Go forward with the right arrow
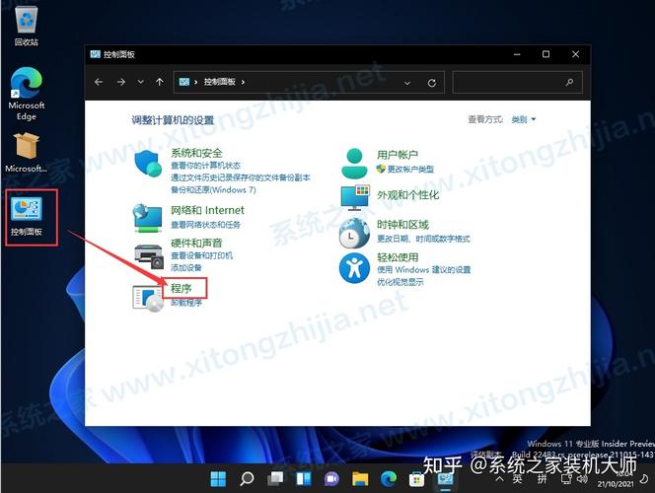 [120, 82]
